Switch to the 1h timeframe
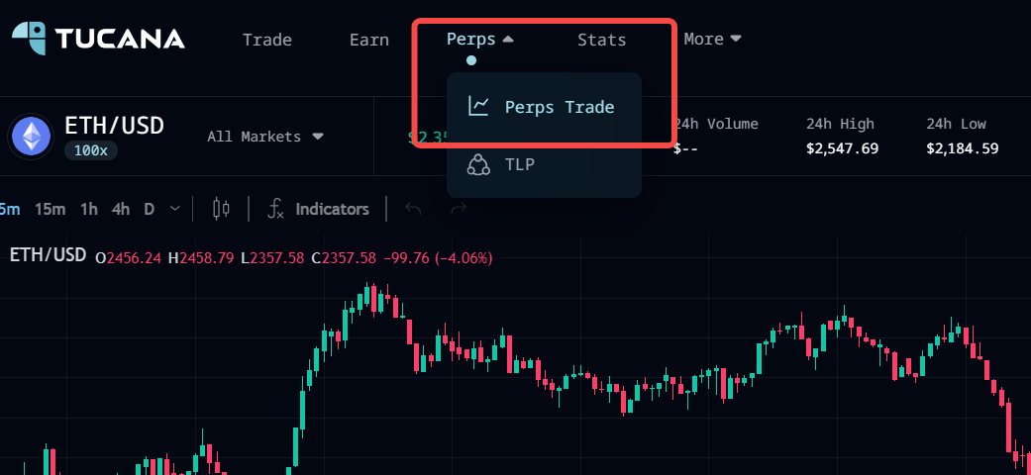1031x475 pixels. (x=89, y=209)
